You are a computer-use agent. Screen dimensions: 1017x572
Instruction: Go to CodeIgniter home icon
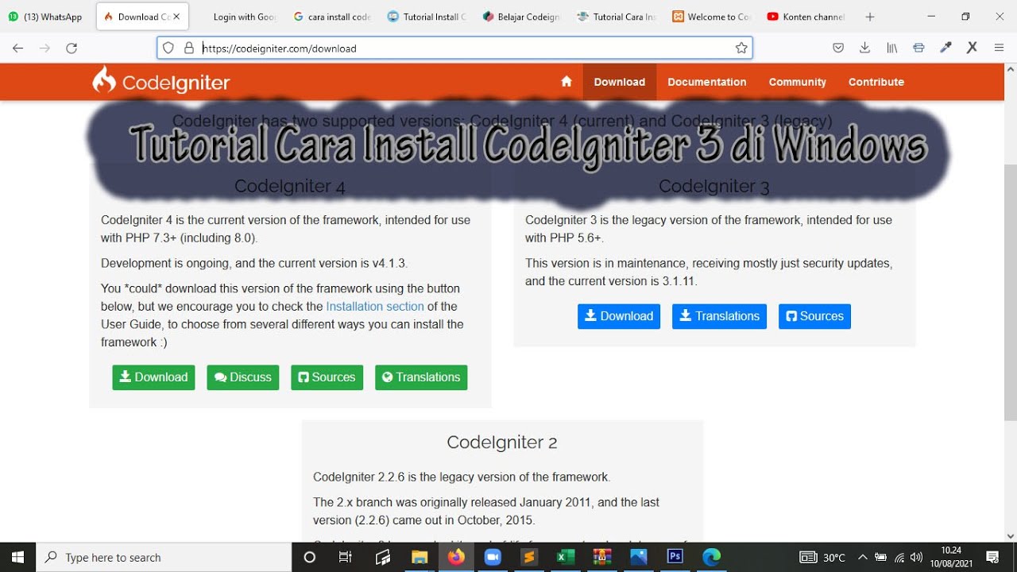(567, 81)
